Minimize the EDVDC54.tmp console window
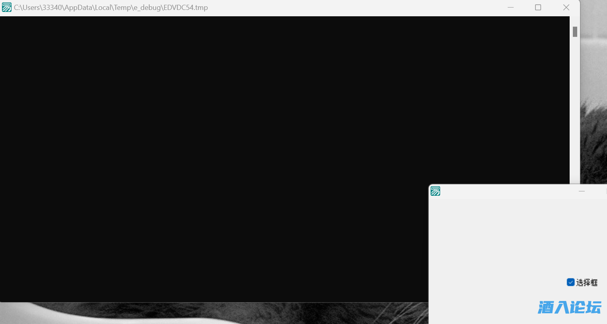607x324 pixels. pyautogui.click(x=511, y=8)
